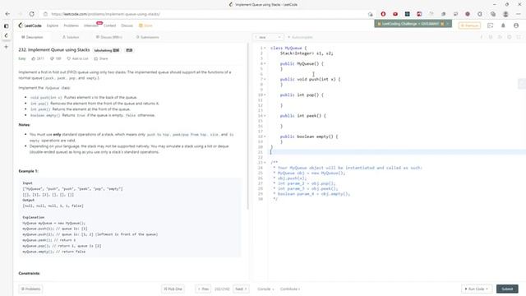526x296 pixels.
Task: Switch to the Submissions tab
Action: pyautogui.click(x=148, y=37)
